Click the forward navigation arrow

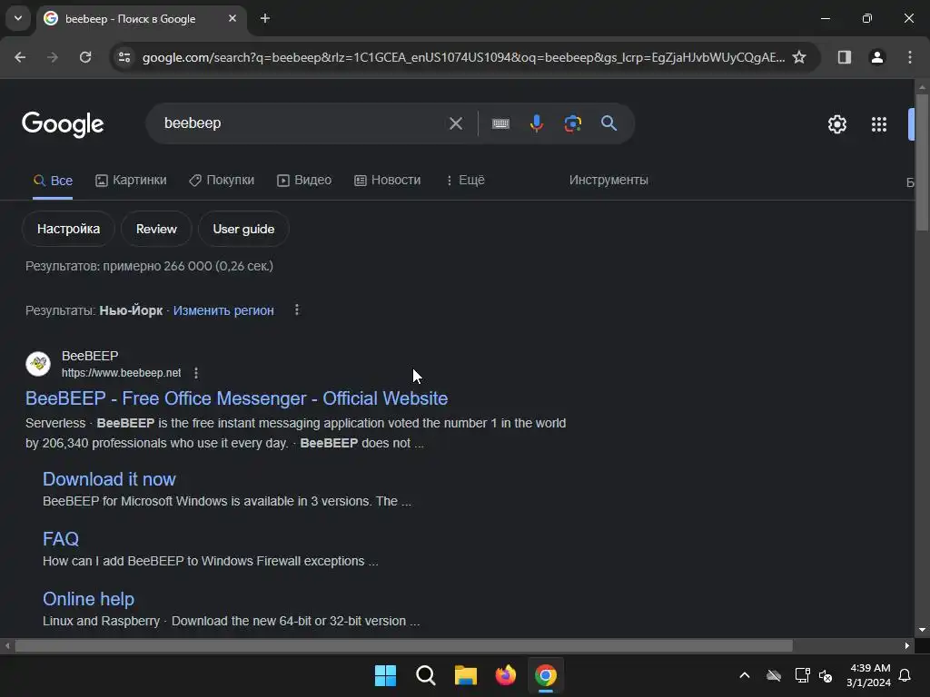[x=53, y=57]
